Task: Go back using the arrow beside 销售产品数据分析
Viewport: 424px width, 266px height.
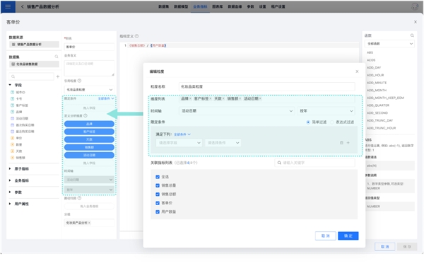Action: tap(22, 6)
